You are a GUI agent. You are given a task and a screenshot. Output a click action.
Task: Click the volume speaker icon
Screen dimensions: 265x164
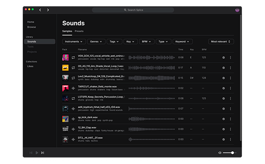(220, 153)
